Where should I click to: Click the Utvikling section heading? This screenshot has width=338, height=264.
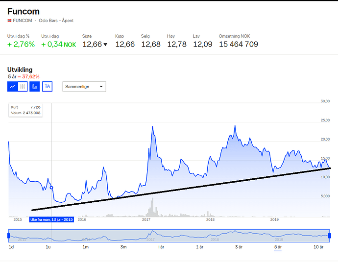click(x=20, y=70)
